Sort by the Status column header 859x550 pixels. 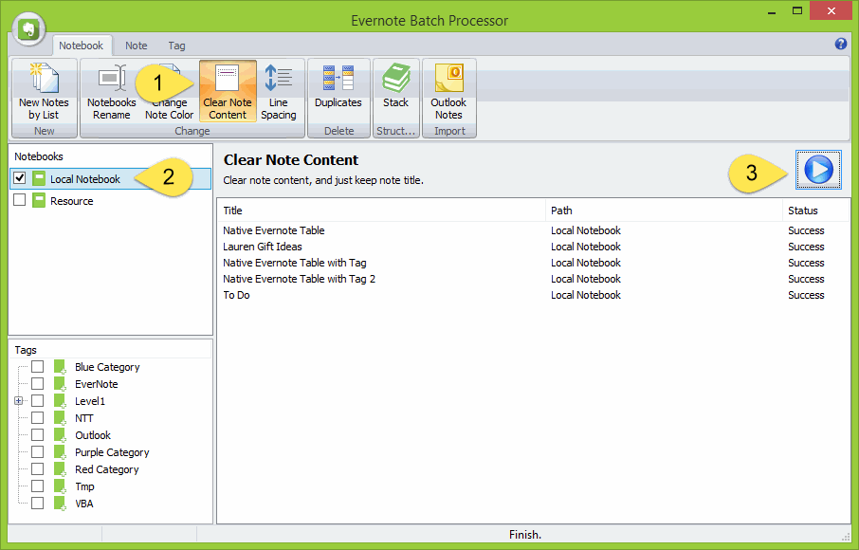coord(815,211)
